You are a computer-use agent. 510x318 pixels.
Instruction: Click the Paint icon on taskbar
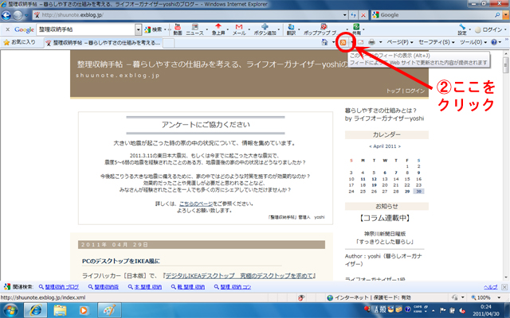click(x=109, y=311)
